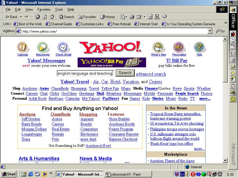Open the Tools menu
Viewport: 238px width, 178px height.
pyautogui.click(x=59, y=9)
